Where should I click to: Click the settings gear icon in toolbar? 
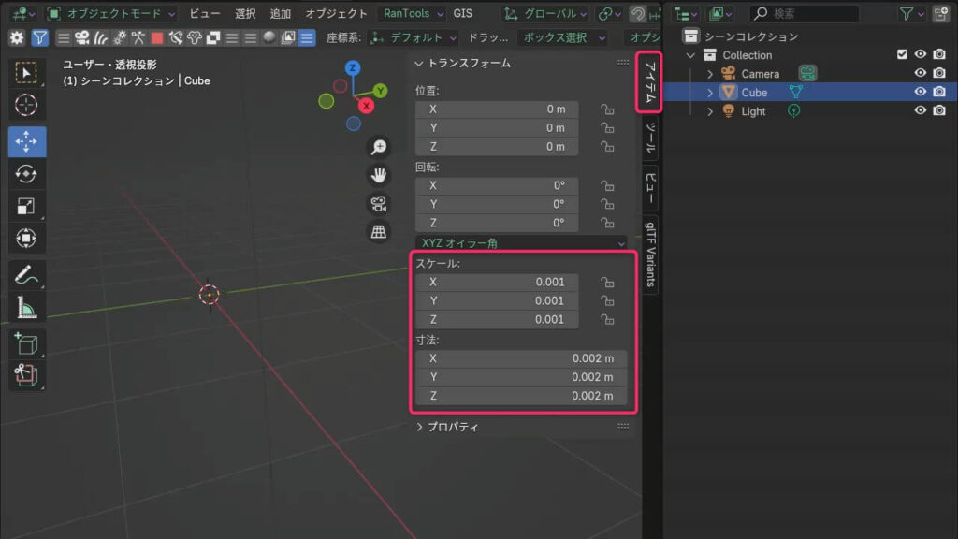(x=17, y=37)
